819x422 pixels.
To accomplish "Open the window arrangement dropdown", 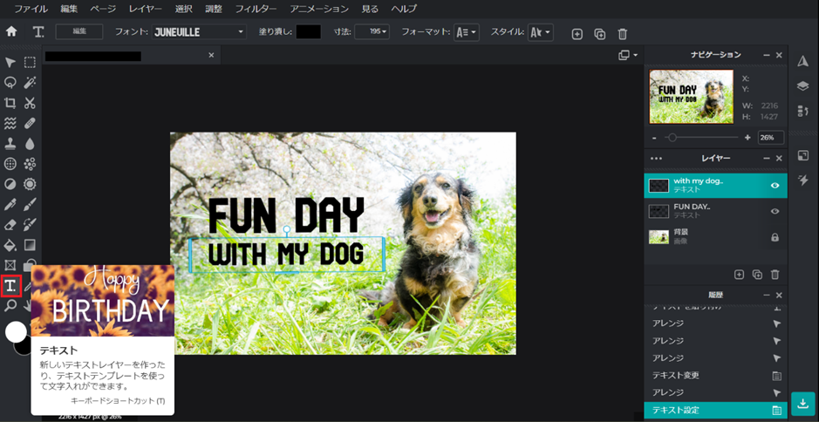I will pos(628,55).
